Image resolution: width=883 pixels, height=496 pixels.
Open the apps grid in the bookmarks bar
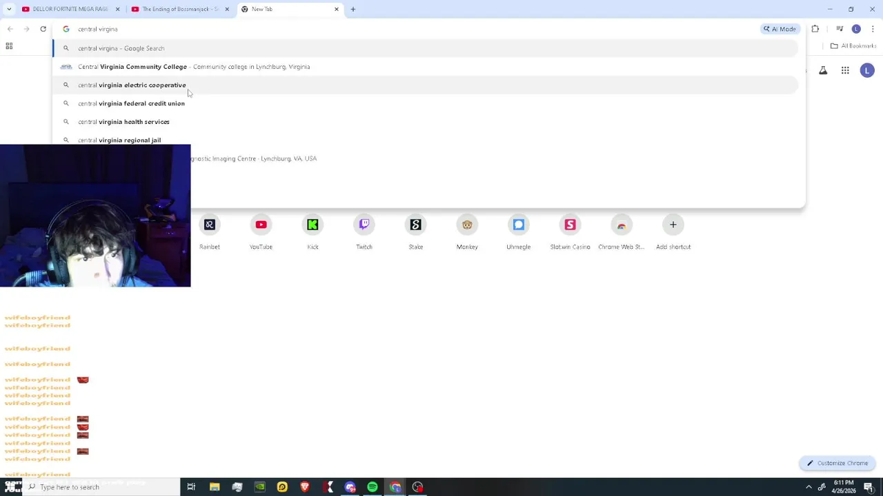(x=9, y=46)
